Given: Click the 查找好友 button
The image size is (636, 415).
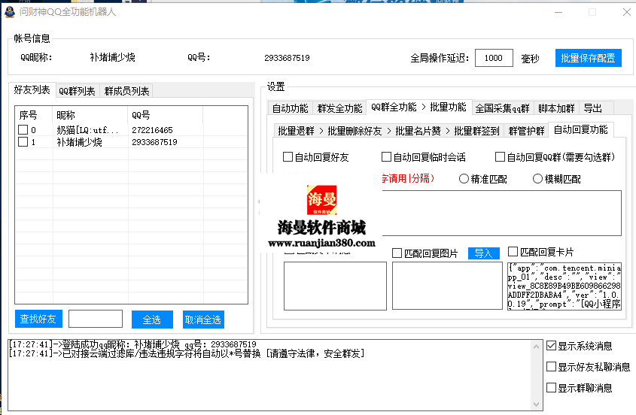Looking at the screenshot, I should (38, 319).
